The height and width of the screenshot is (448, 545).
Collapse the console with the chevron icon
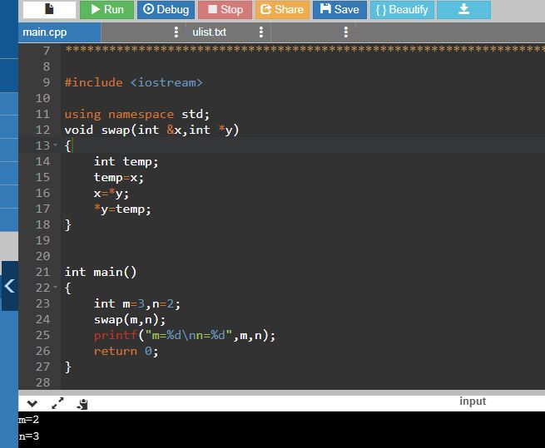32,403
